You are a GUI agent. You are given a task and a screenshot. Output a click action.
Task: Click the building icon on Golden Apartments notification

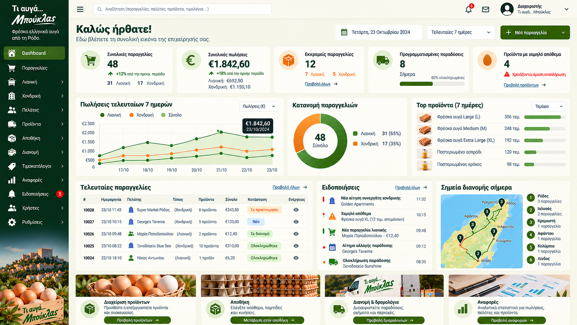coord(332,201)
